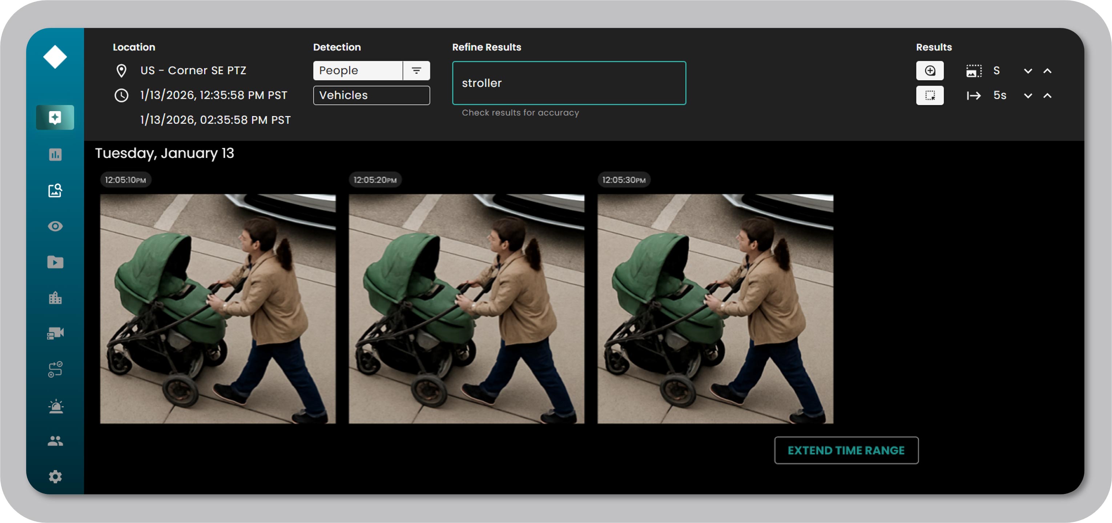
Task: Open the users sidebar icon
Action: tap(55, 441)
